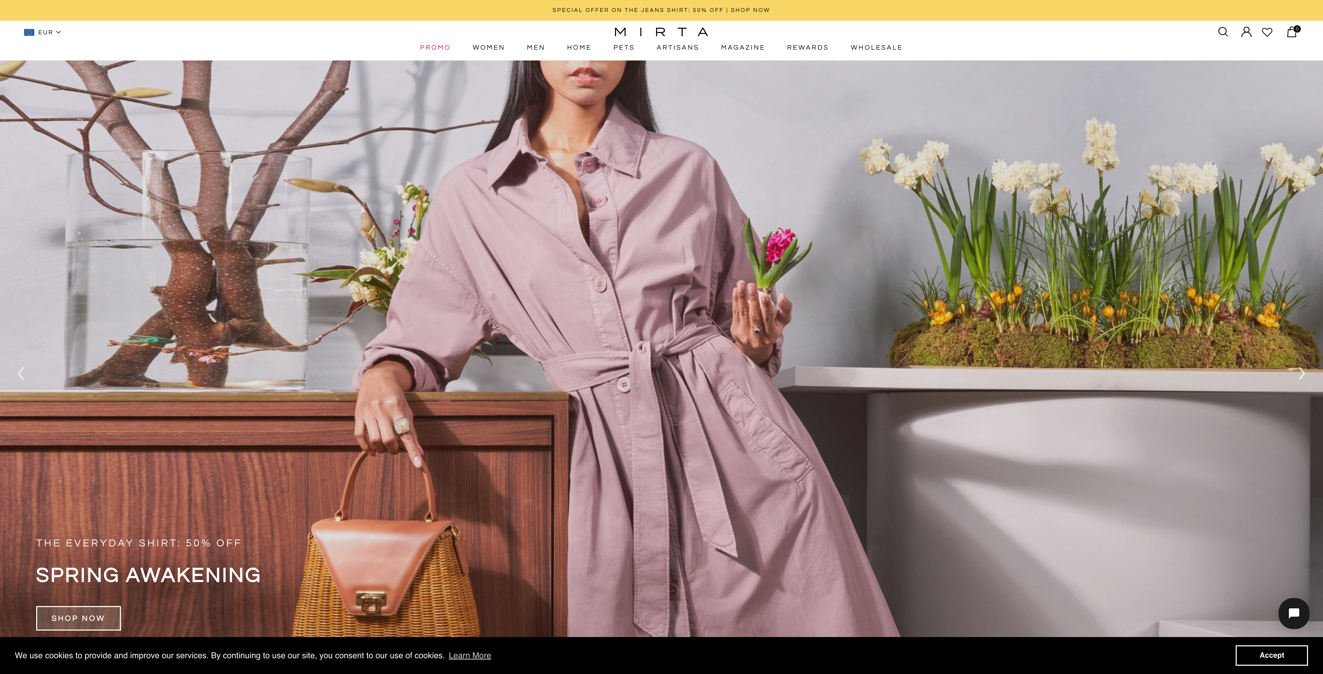The height and width of the screenshot is (674, 1323).
Task: Open the MAGAZINE menu item
Action: pos(743,47)
